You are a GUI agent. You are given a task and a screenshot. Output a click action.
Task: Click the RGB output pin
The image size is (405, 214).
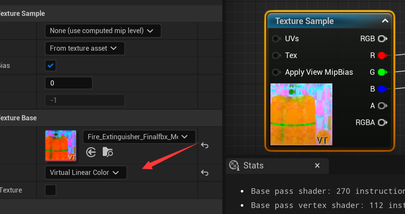pyautogui.click(x=382, y=39)
